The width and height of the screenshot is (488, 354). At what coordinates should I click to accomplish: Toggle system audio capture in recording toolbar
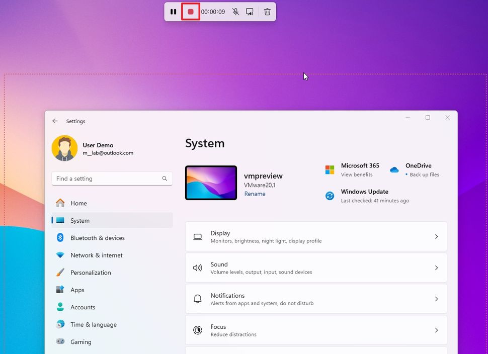(250, 11)
